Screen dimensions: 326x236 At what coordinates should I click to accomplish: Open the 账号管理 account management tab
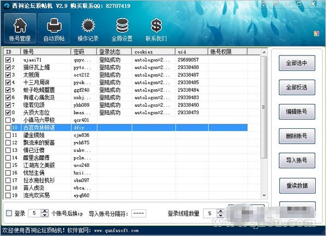(x=20, y=28)
